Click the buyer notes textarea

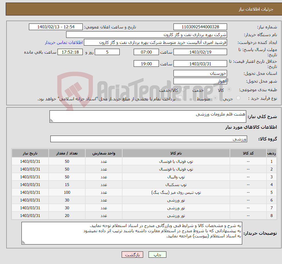click(132, 233)
